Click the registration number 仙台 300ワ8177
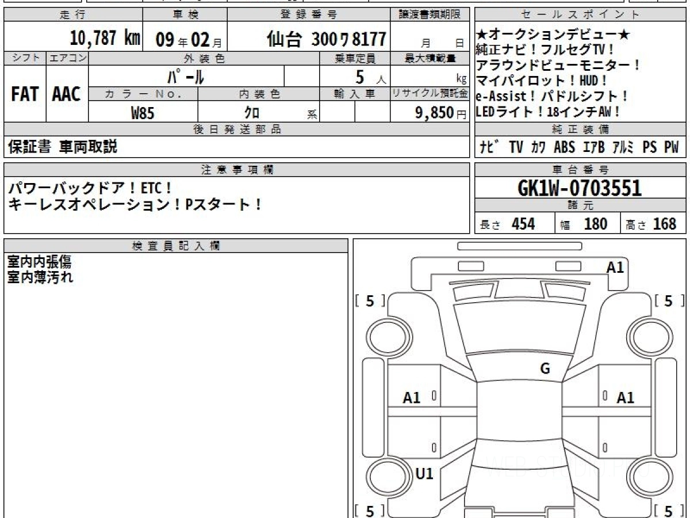Image resolution: width=690 pixels, height=518 pixels. coord(326,39)
